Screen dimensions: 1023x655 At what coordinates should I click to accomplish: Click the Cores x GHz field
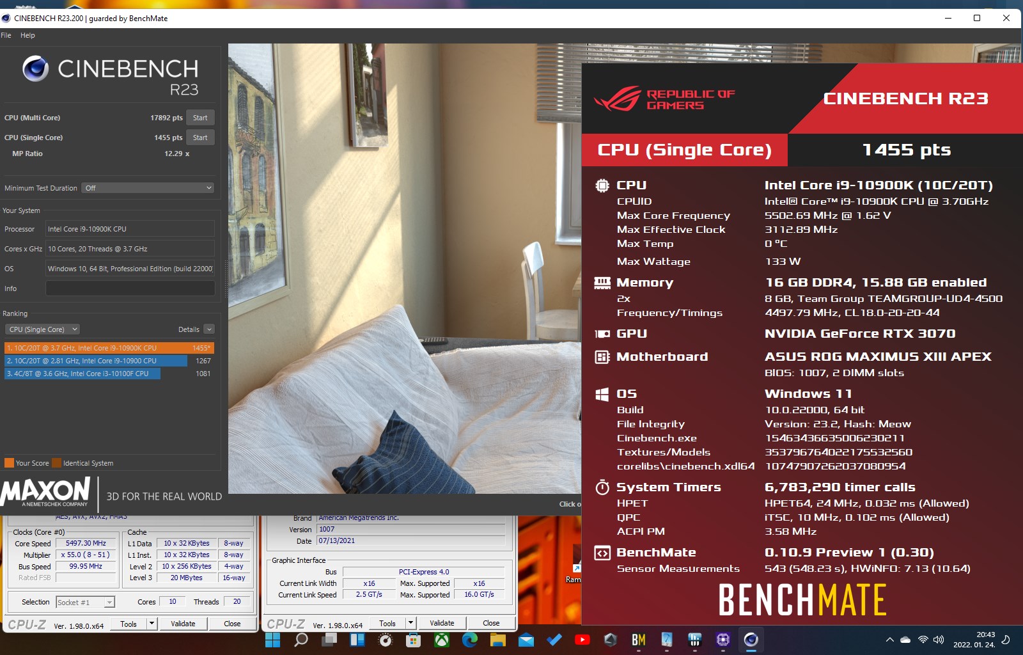click(130, 249)
